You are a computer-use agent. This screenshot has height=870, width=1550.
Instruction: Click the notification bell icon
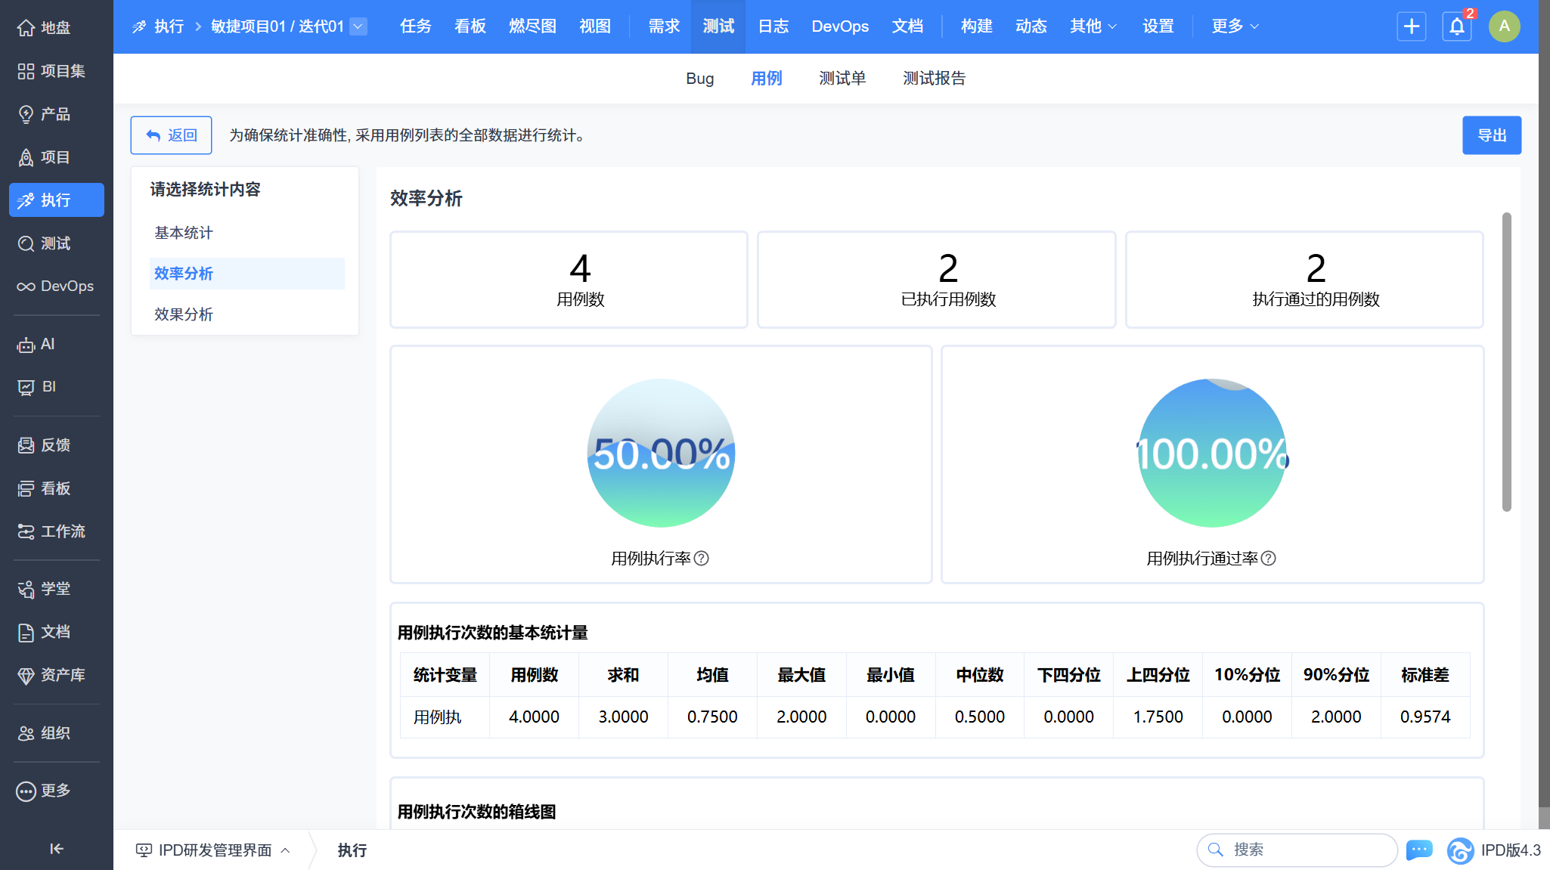point(1456,26)
